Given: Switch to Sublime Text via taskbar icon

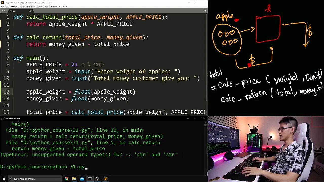Looking at the screenshot, I should coord(106,179).
